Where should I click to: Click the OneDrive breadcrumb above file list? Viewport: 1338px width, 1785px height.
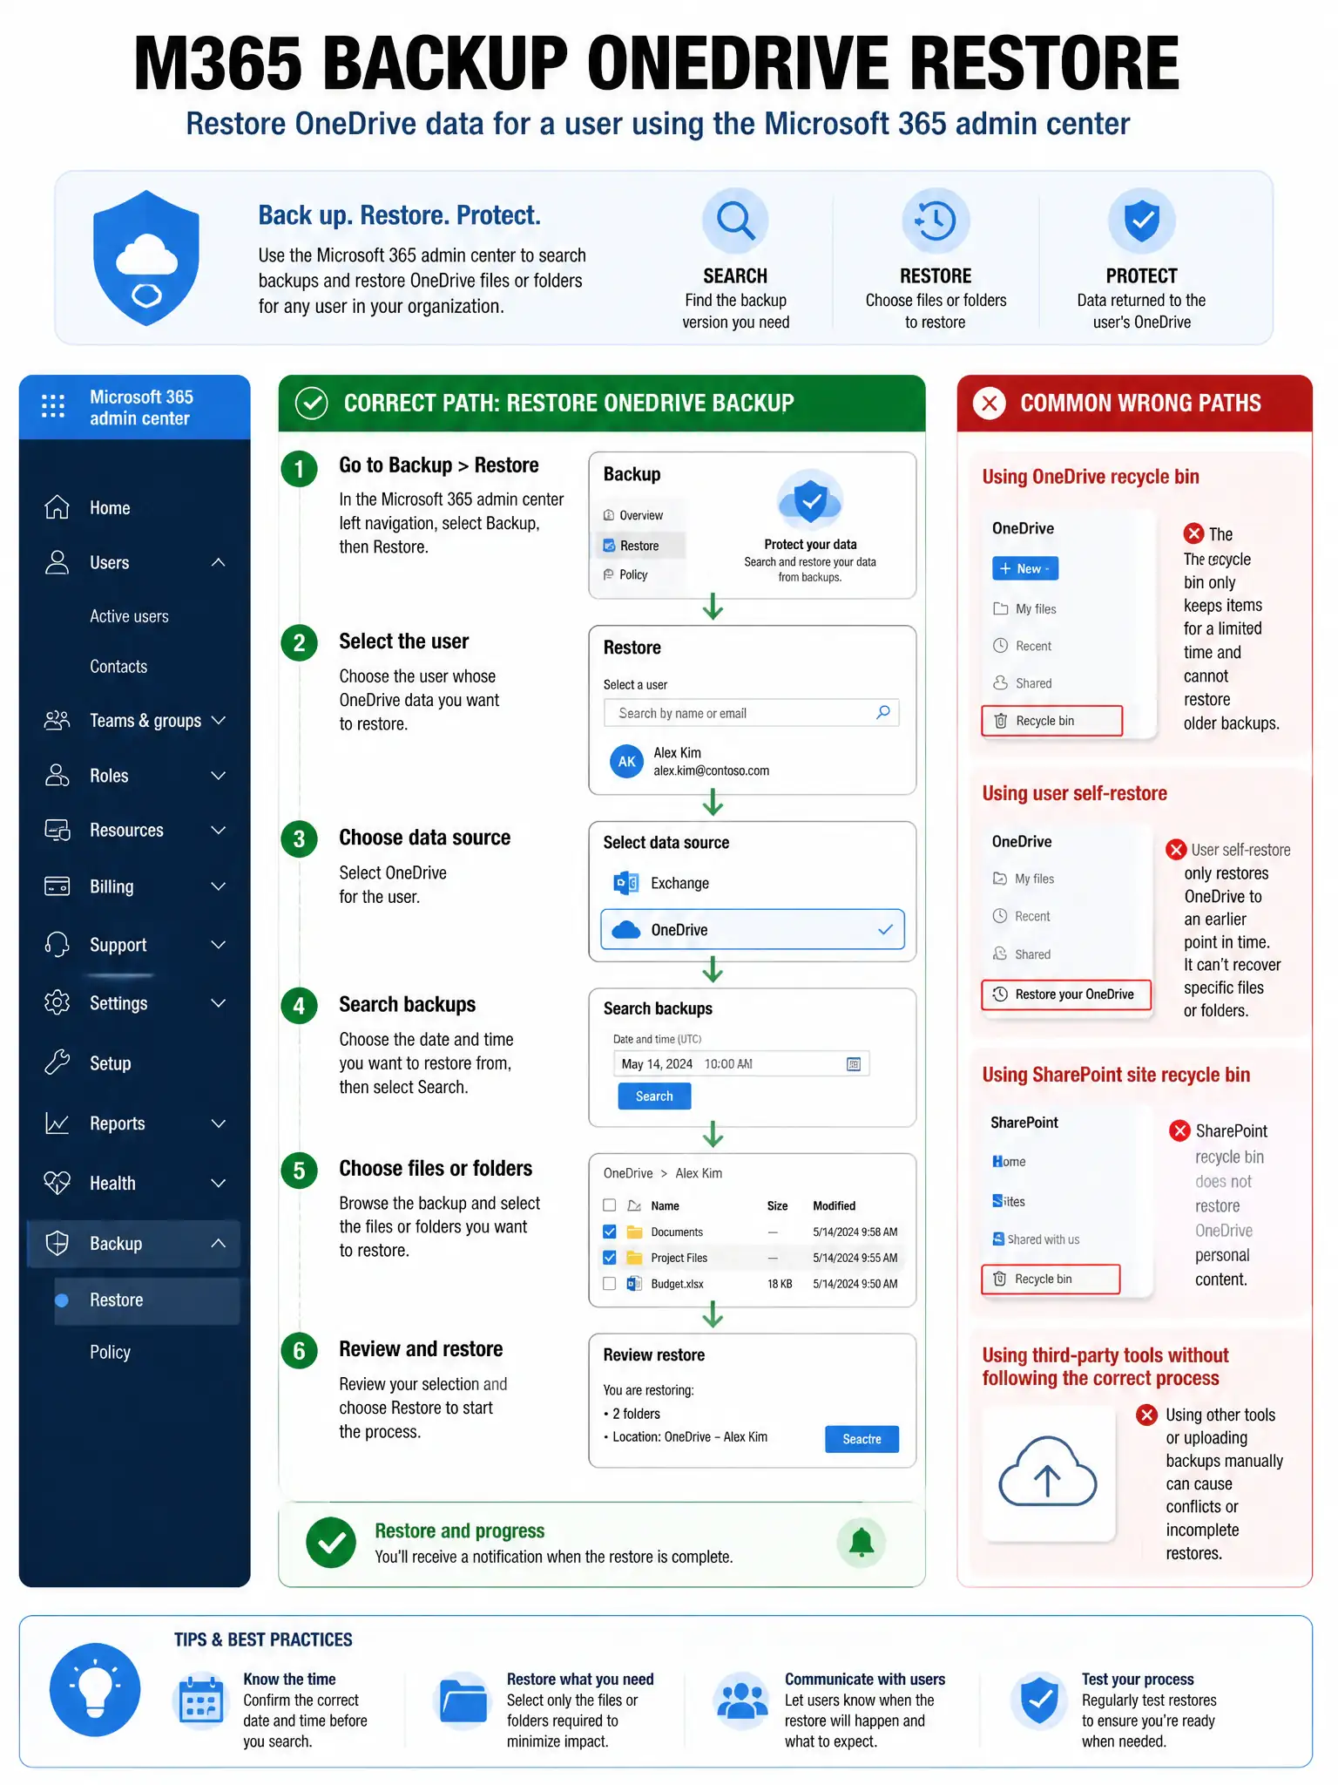pos(628,1173)
